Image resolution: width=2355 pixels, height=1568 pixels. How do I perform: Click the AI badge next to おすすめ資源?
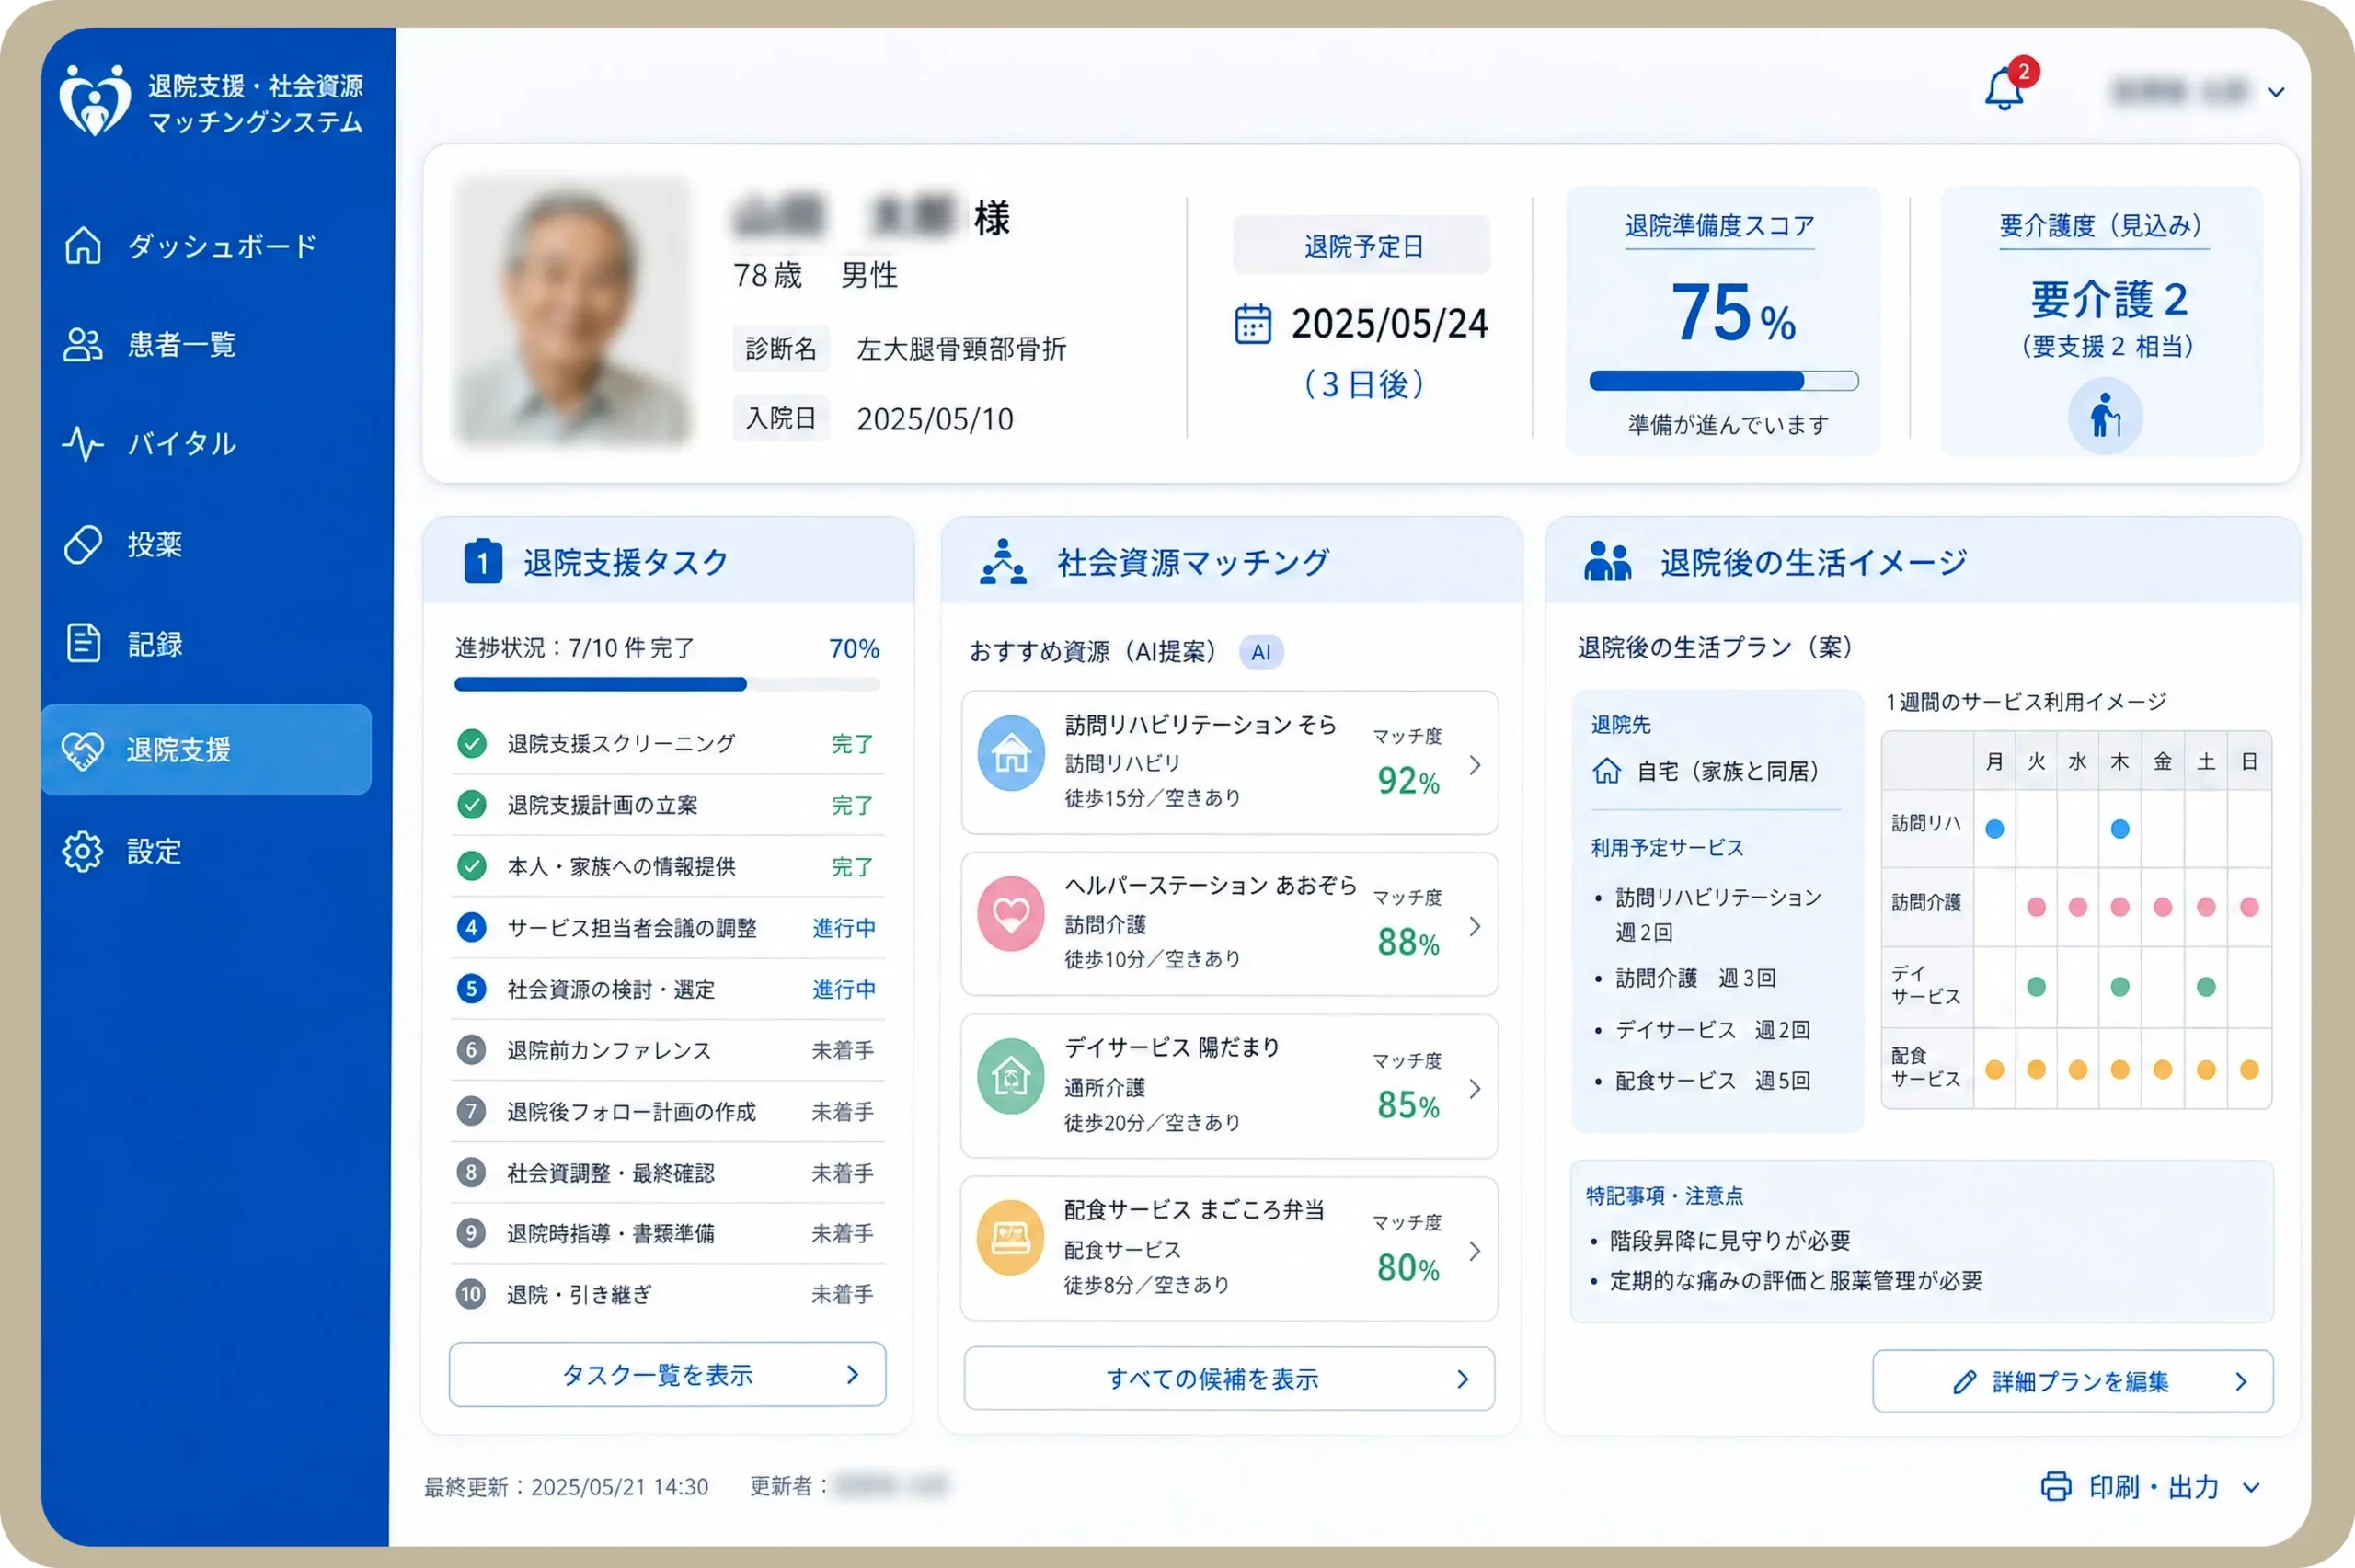coord(1261,652)
